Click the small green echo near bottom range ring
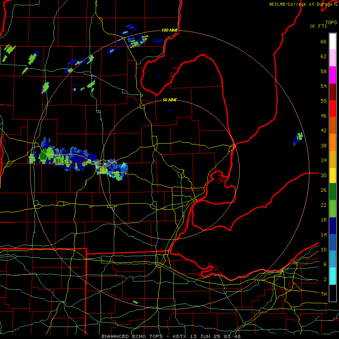 [x=135, y=302]
